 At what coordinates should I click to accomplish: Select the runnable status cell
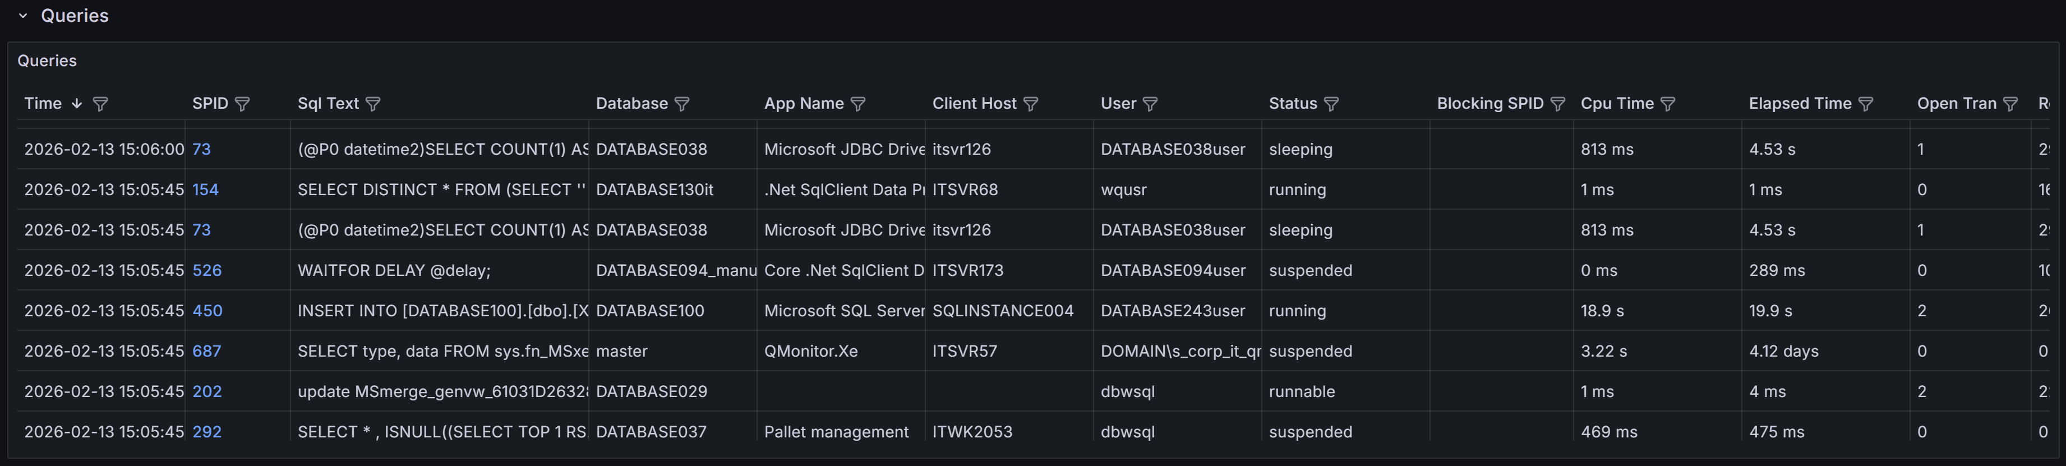[1346, 391]
